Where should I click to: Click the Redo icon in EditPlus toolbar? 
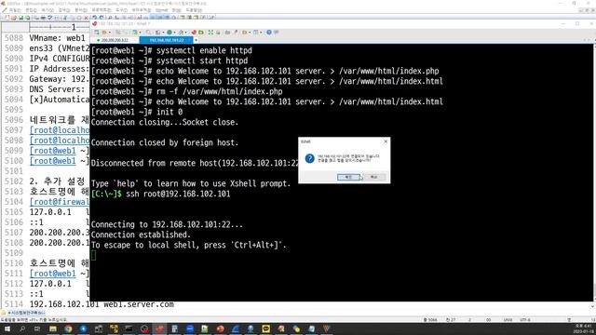[102, 18]
